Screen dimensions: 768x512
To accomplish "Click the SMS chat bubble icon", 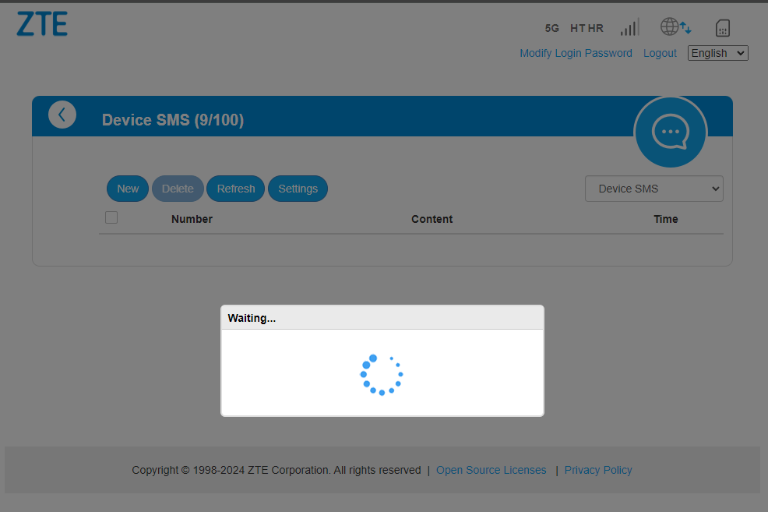I will (670, 132).
